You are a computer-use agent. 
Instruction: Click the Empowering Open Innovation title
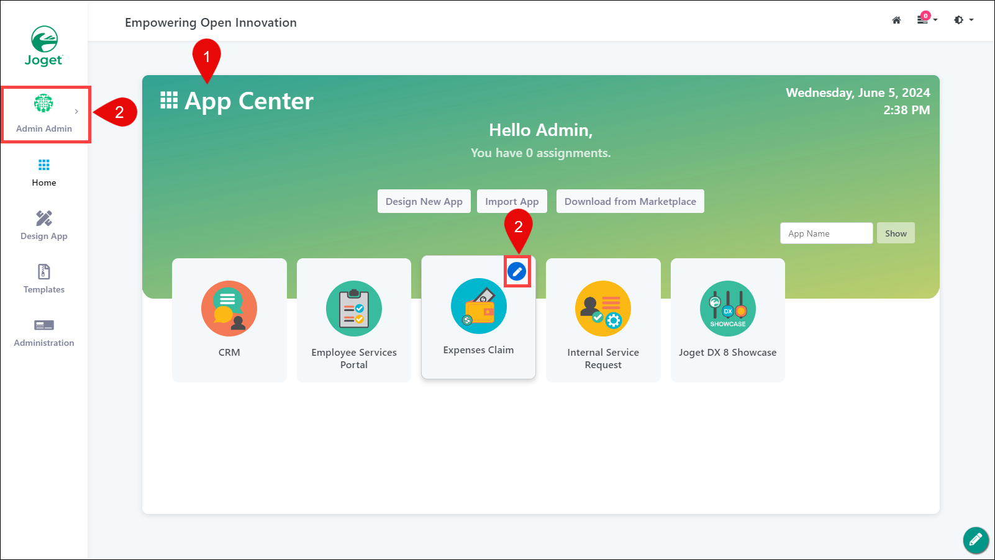[211, 22]
